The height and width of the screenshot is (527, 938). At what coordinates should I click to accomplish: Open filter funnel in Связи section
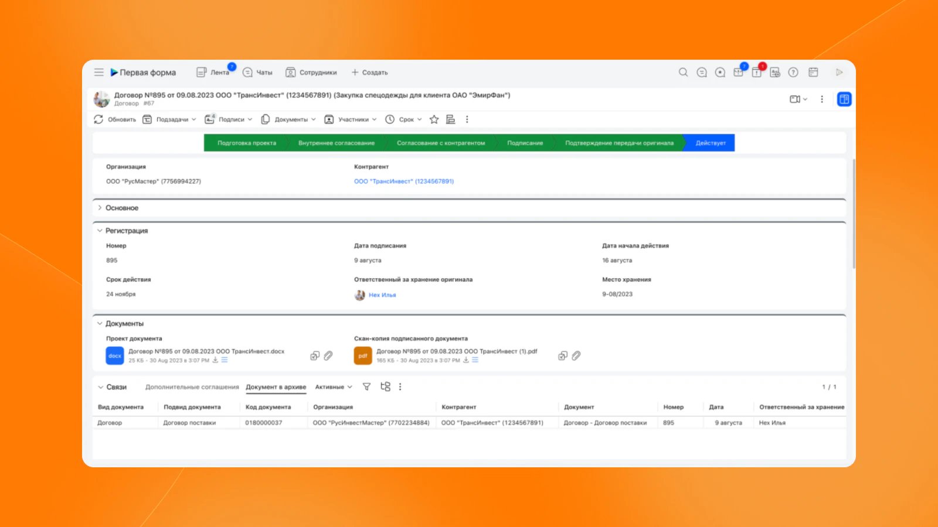[x=366, y=386]
